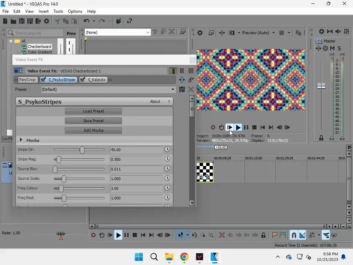Open edit tool dropdown arrow in timeline toolbar

point(188,235)
